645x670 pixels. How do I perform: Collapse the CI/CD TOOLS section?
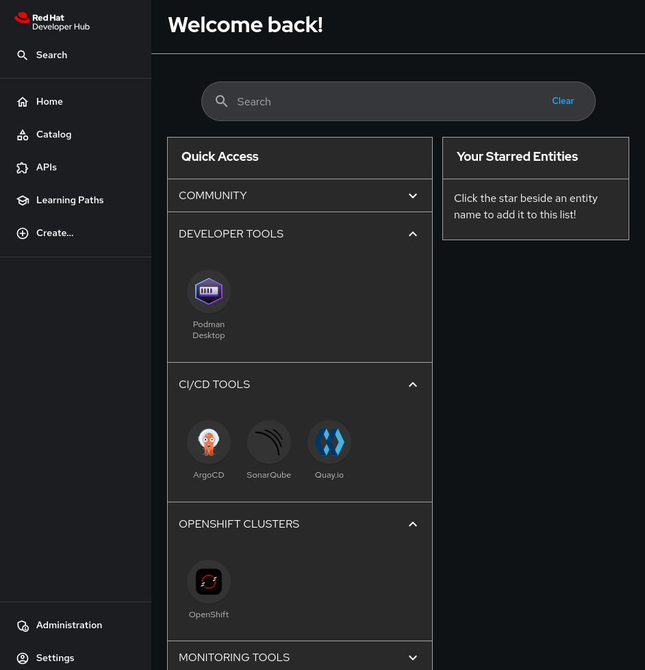(x=413, y=385)
